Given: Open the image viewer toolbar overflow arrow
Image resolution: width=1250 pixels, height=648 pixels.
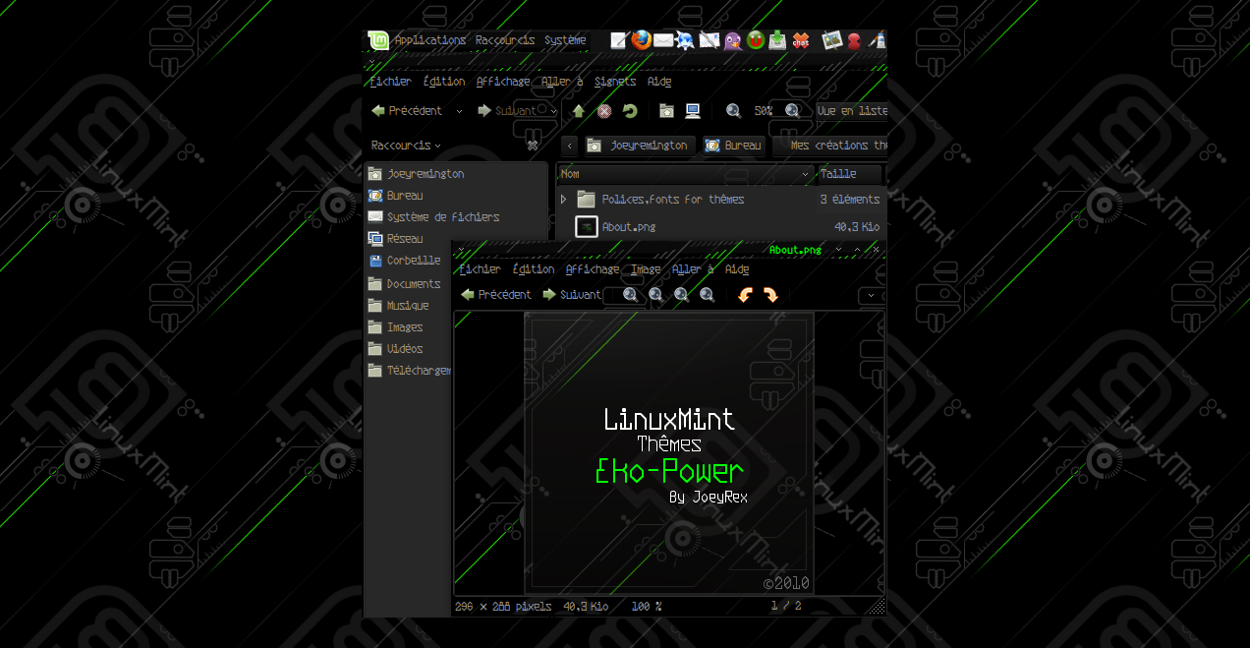Looking at the screenshot, I should 871,295.
